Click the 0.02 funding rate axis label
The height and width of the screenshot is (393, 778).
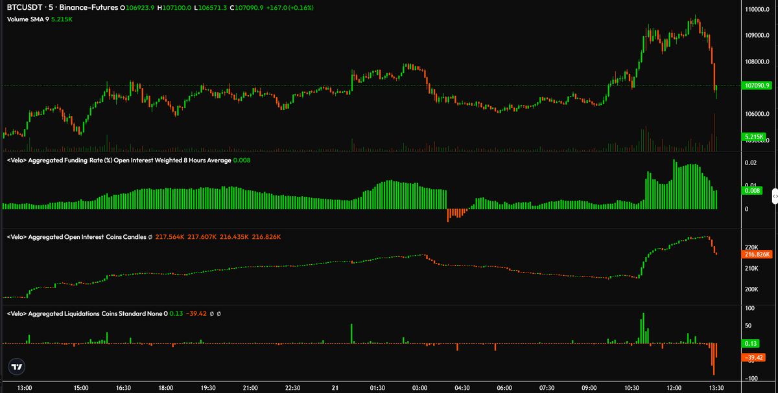pyautogui.click(x=751, y=163)
